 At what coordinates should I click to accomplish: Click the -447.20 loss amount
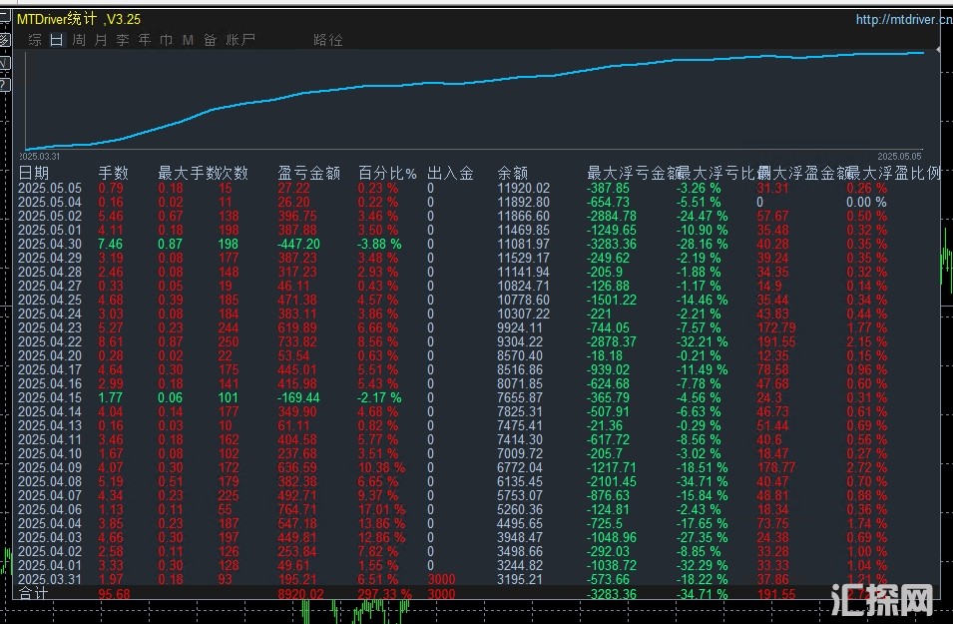298,244
